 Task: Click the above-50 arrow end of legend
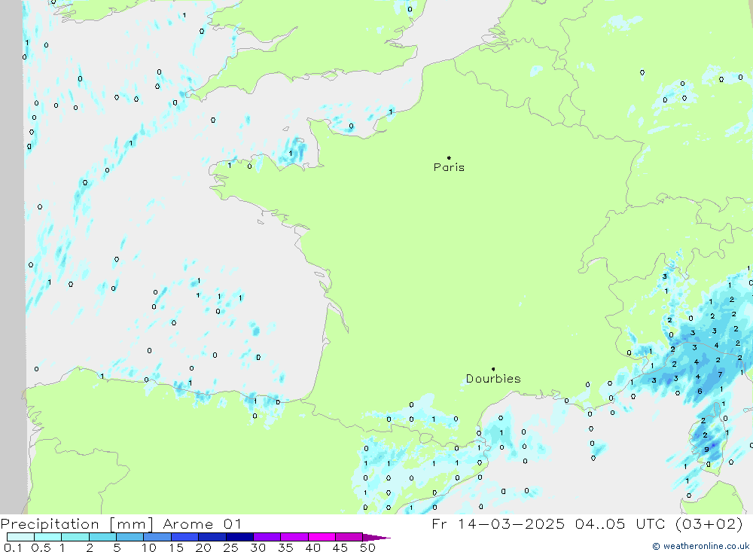pos(376,537)
